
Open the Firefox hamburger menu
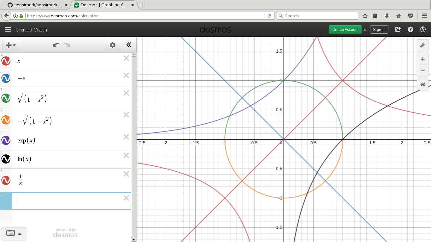(424, 16)
